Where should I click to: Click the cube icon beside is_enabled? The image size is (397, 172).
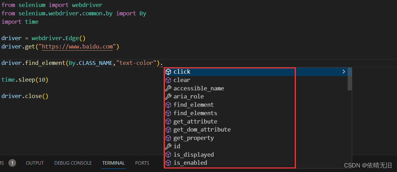point(168,163)
